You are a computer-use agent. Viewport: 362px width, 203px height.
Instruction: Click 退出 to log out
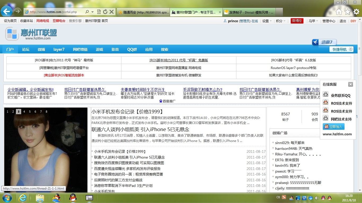pos(343,21)
